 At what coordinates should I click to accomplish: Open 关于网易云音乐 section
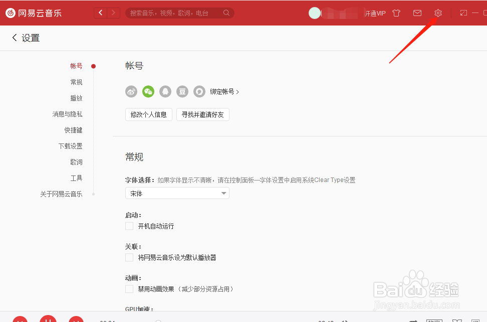pos(61,194)
